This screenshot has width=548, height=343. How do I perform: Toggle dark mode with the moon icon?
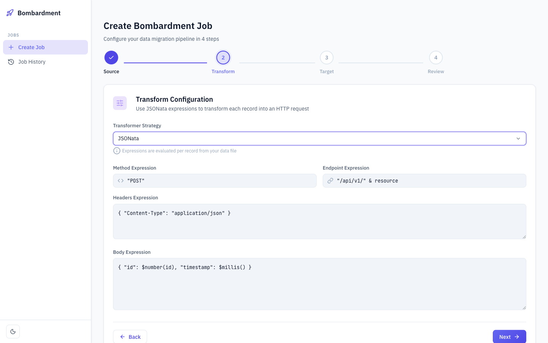point(13,331)
